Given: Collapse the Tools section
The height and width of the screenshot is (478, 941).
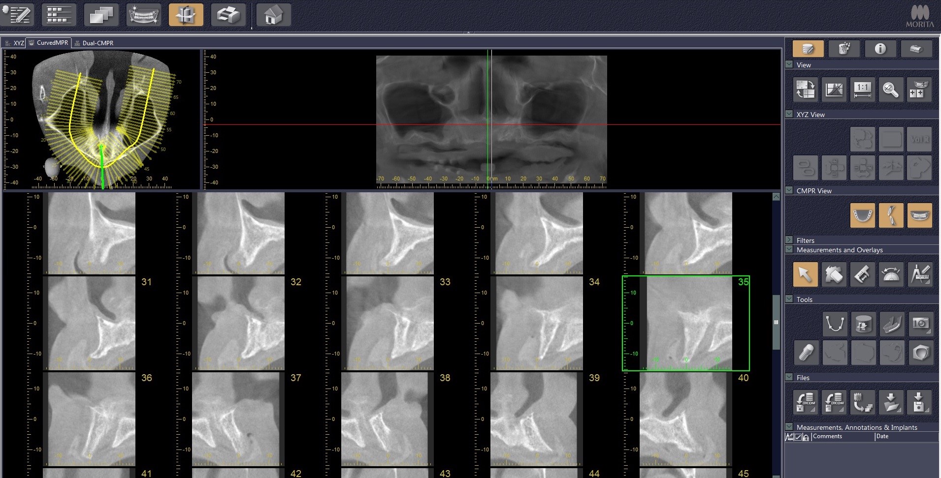Looking at the screenshot, I should coord(789,299).
